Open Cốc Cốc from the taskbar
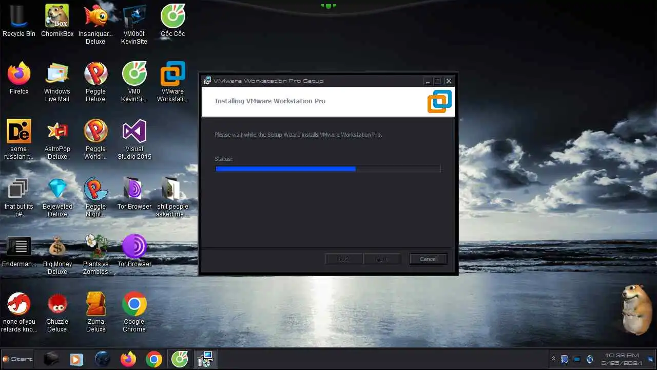Screen dimensions: 657x370 pyautogui.click(x=180, y=359)
